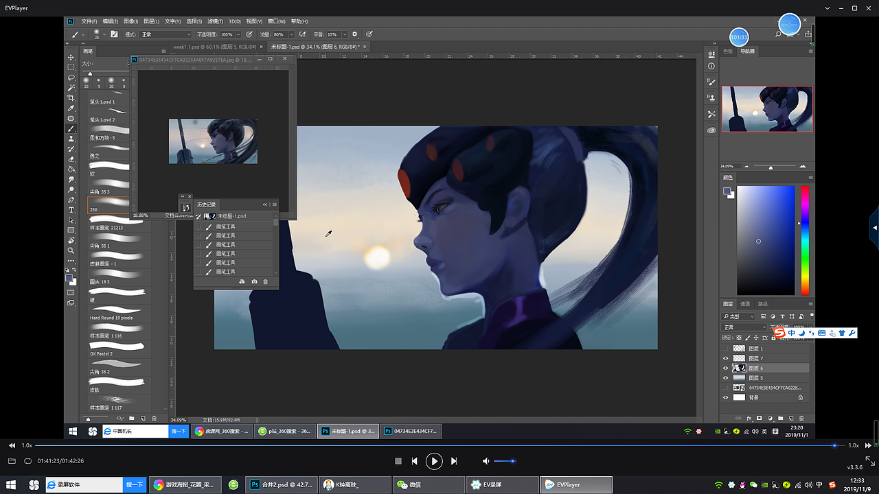Open the Info panel icon

pos(711,67)
